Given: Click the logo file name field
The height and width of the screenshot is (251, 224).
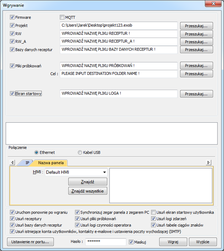Looking at the screenshot, I should [119, 94].
